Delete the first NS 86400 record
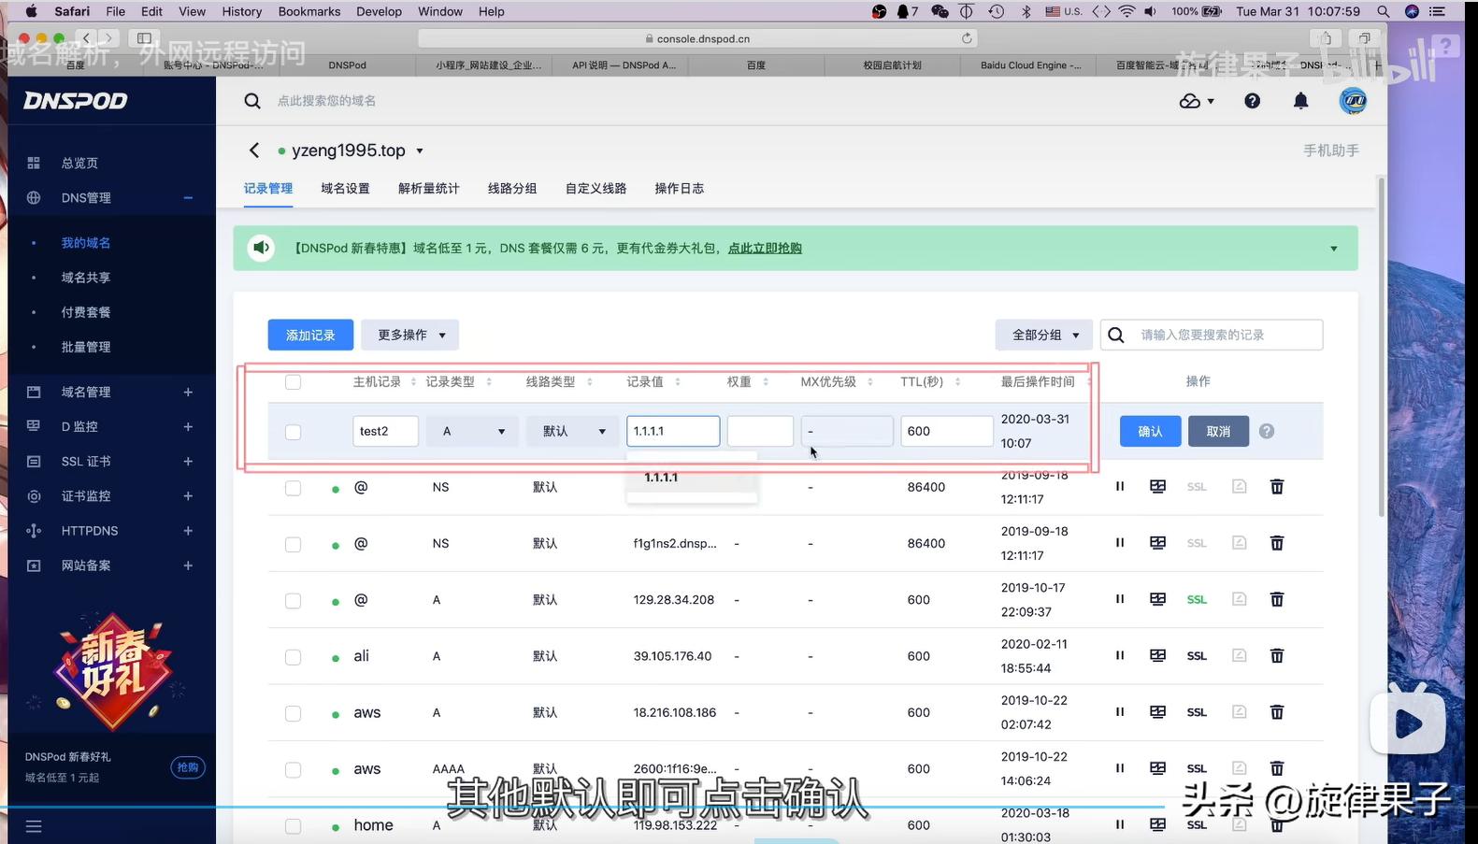1478x844 pixels. [x=1276, y=487]
